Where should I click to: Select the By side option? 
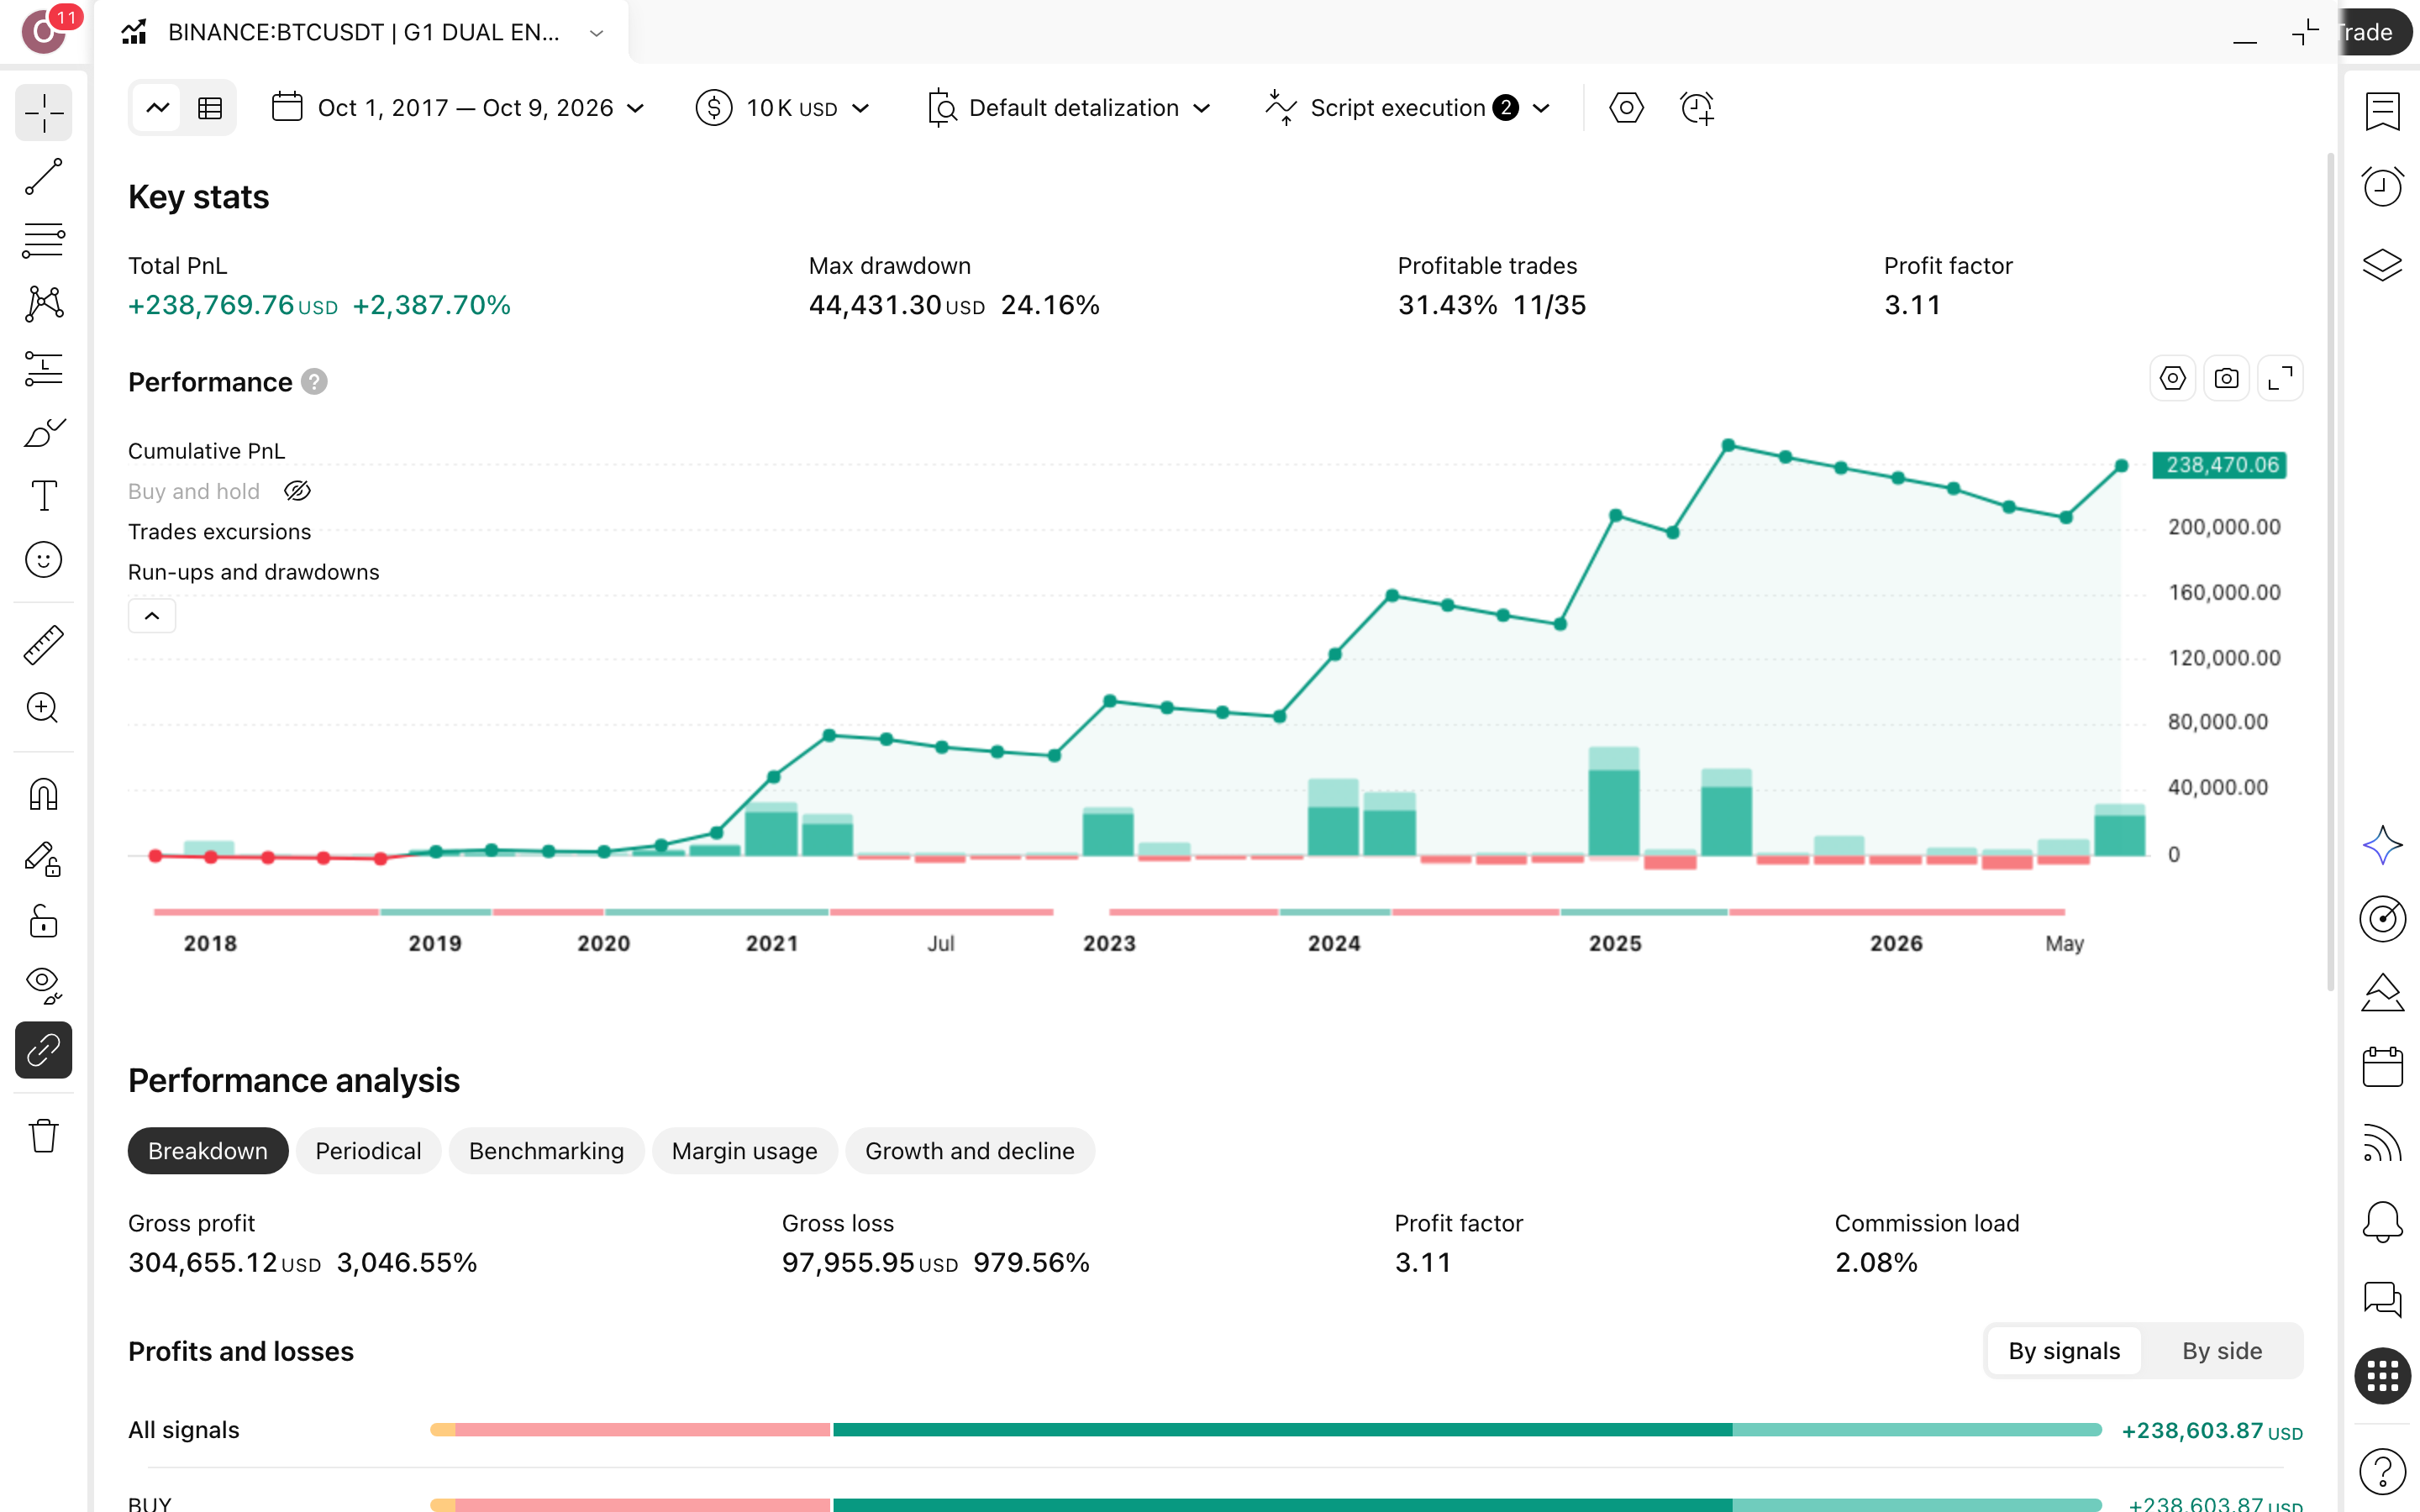pos(2221,1351)
